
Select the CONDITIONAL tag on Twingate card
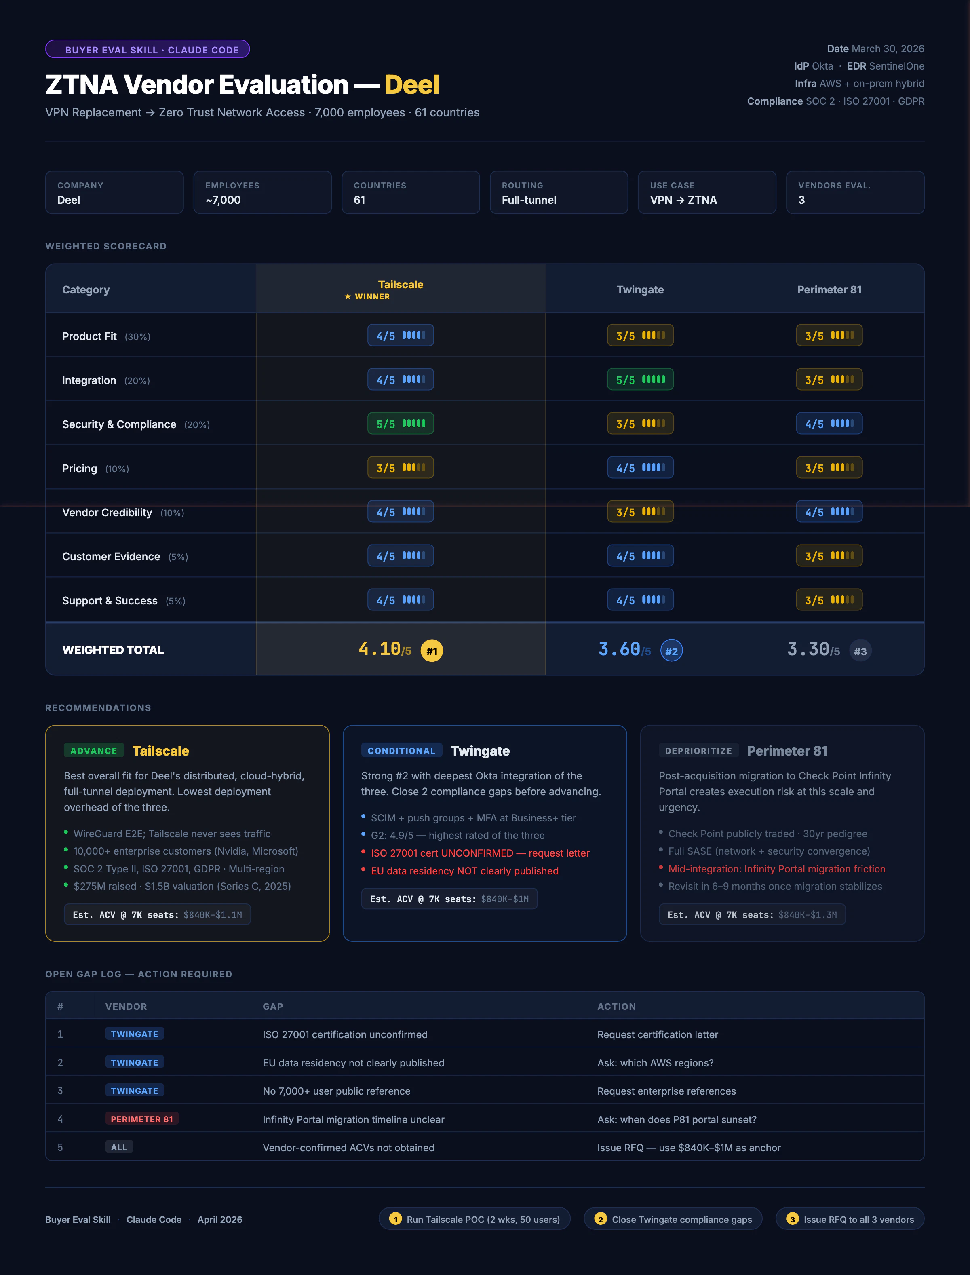tap(401, 751)
